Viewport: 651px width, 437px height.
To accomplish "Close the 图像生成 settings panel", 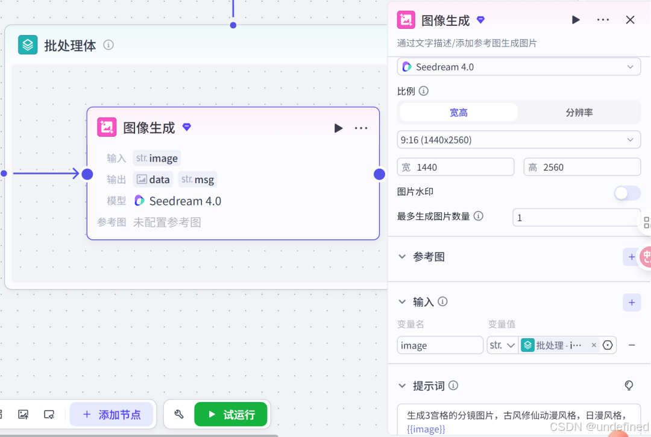I will [x=630, y=20].
